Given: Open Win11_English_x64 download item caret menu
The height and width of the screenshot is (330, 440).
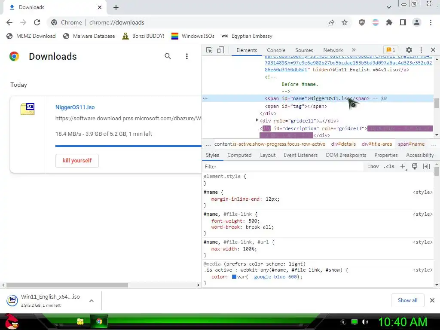Looking at the screenshot, I should coord(92,300).
